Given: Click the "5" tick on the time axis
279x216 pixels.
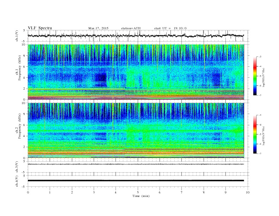Looking at the screenshot, I should [138, 192].
